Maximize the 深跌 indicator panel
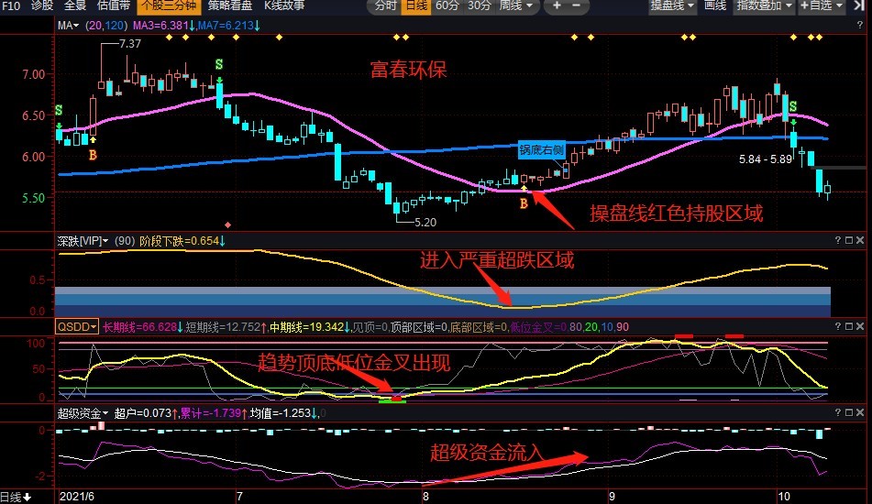 850,240
